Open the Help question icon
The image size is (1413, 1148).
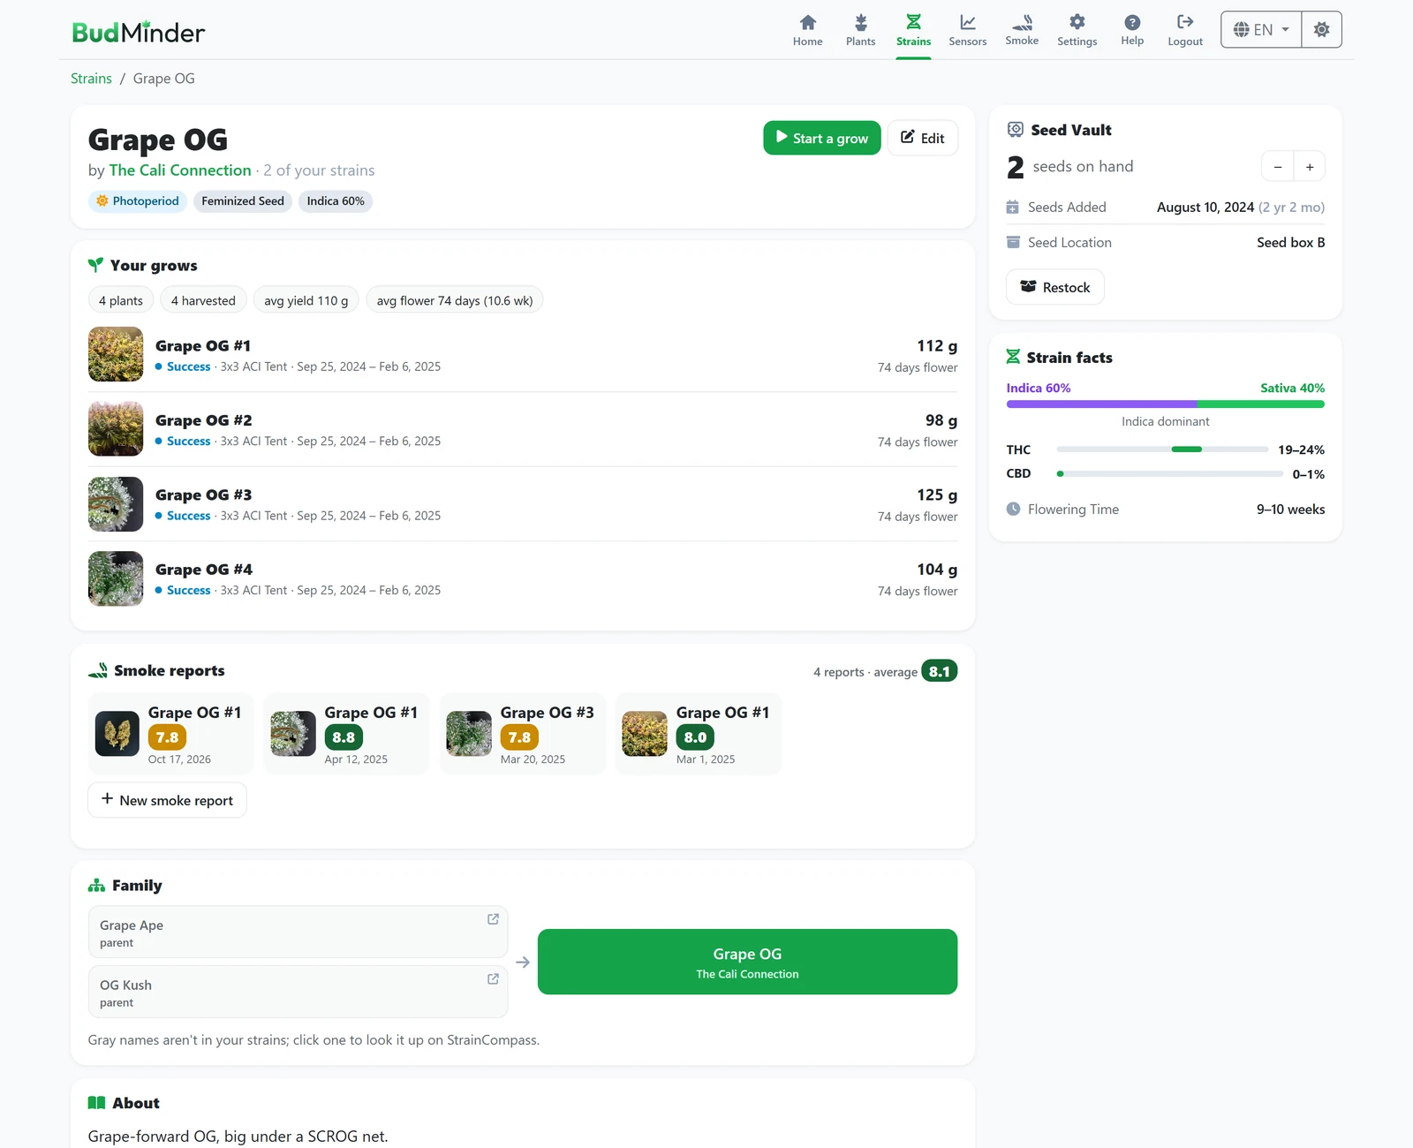[x=1132, y=22]
